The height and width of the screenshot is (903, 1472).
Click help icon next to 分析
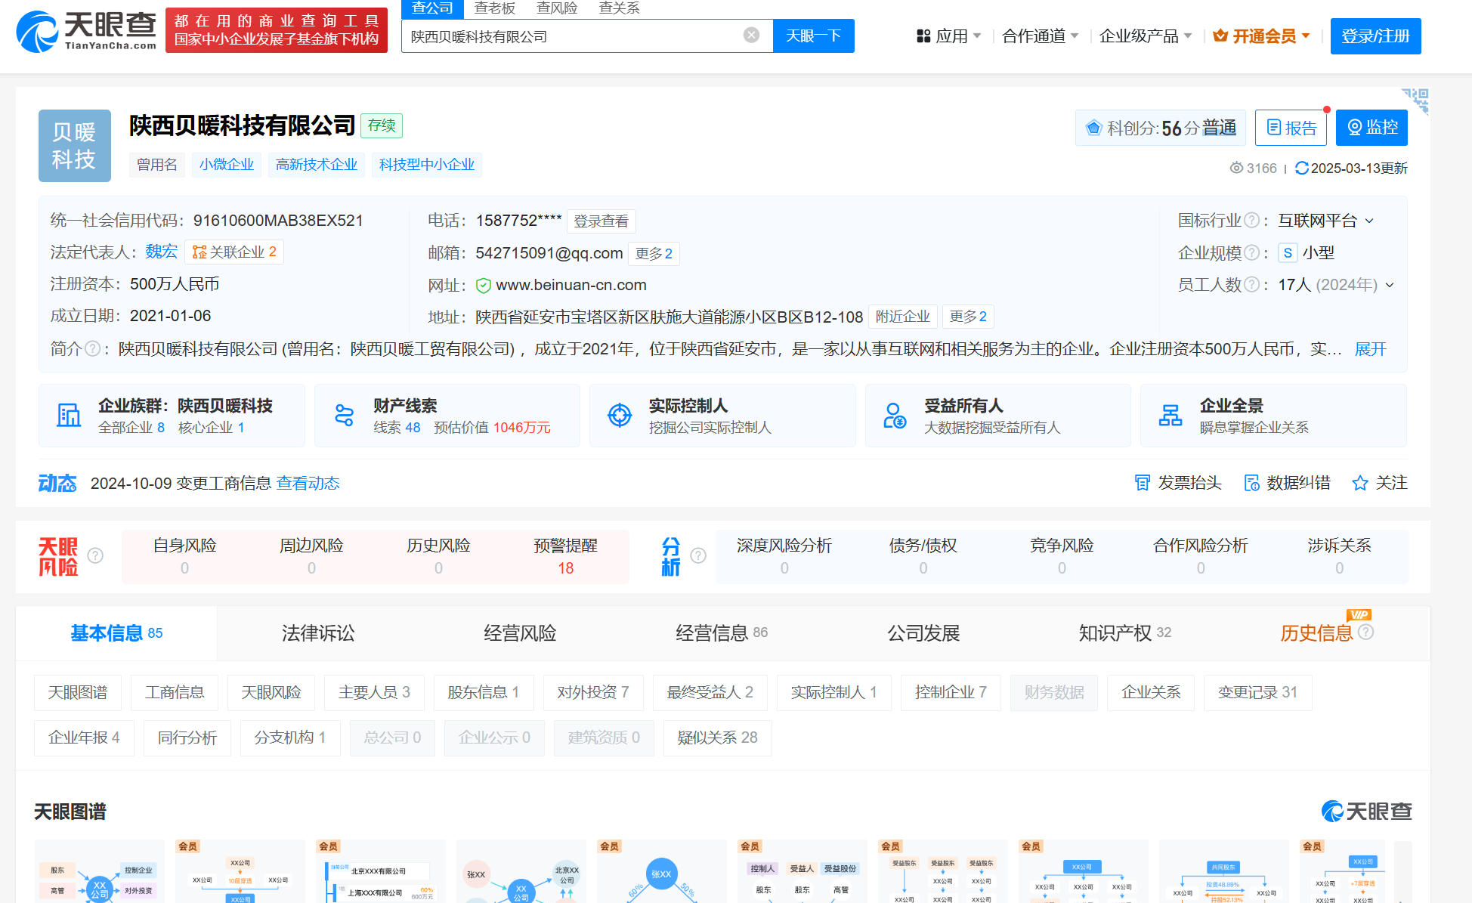(698, 555)
